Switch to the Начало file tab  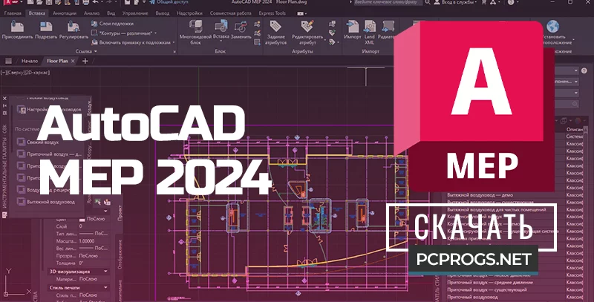pyautogui.click(x=29, y=61)
